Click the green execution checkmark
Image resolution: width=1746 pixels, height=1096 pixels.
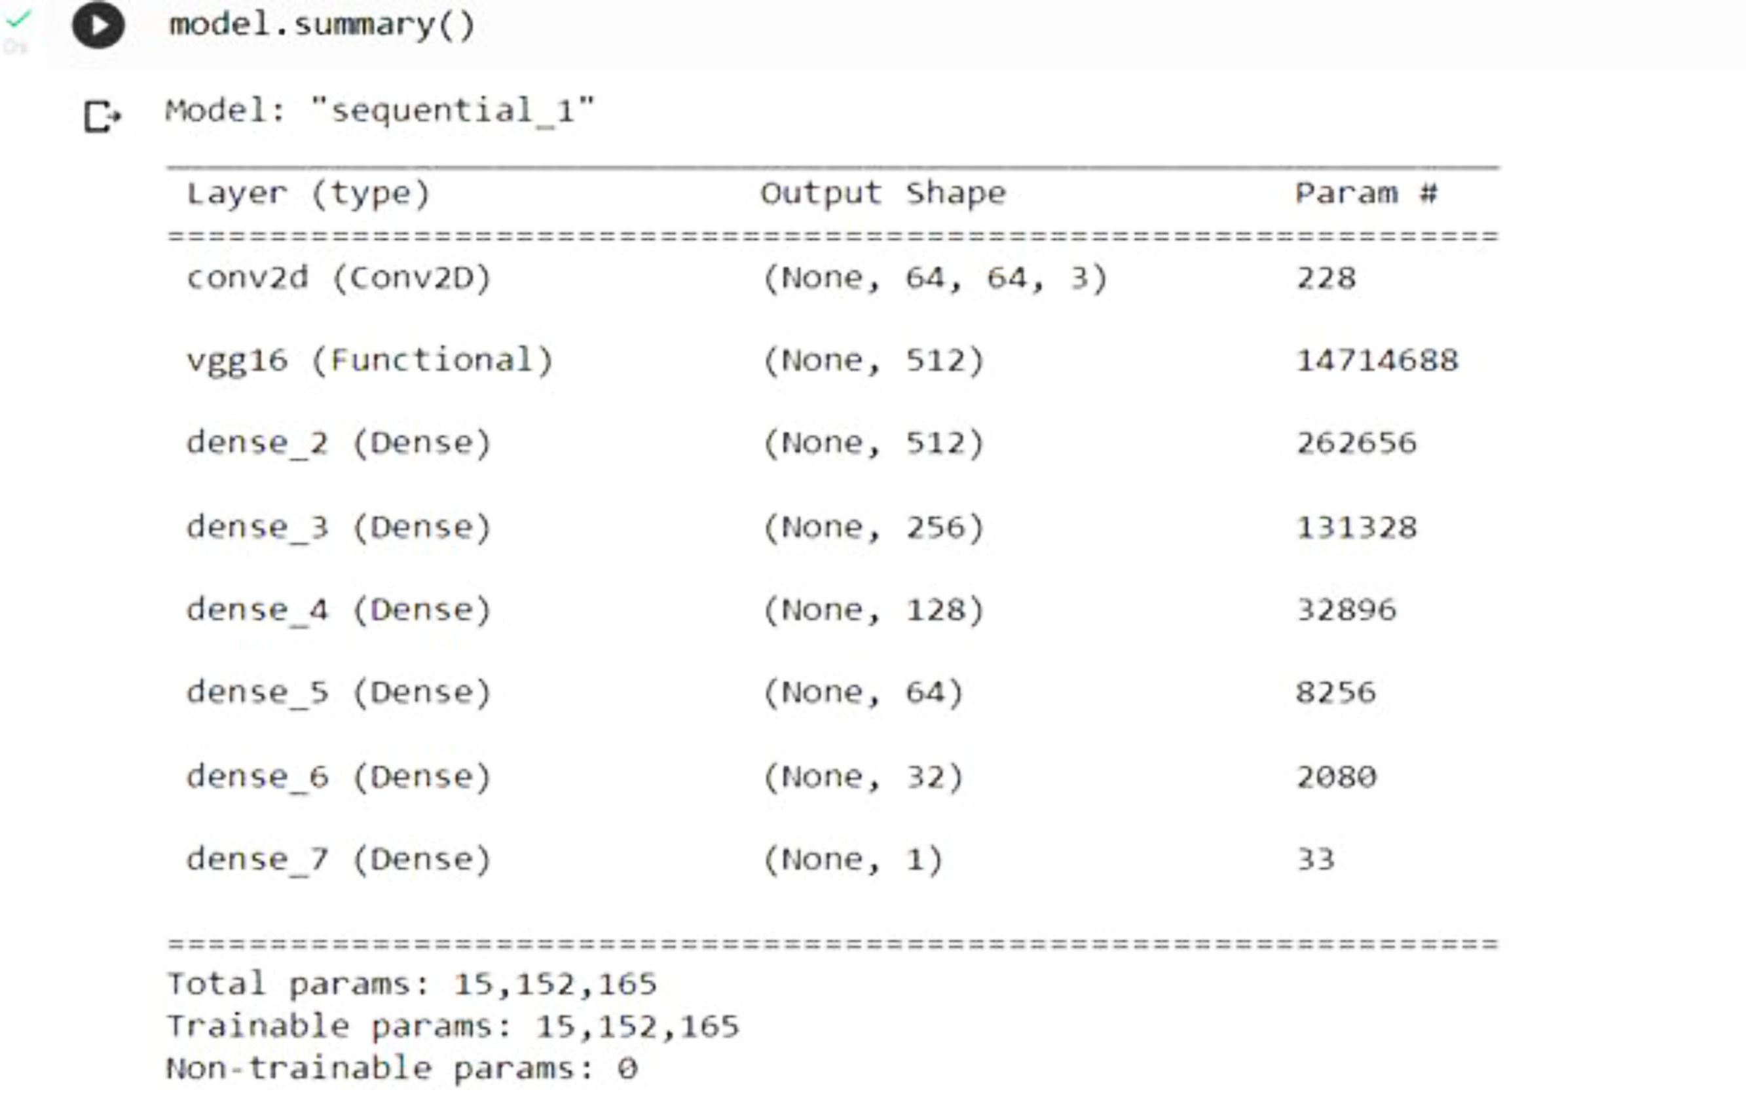coord(18,19)
